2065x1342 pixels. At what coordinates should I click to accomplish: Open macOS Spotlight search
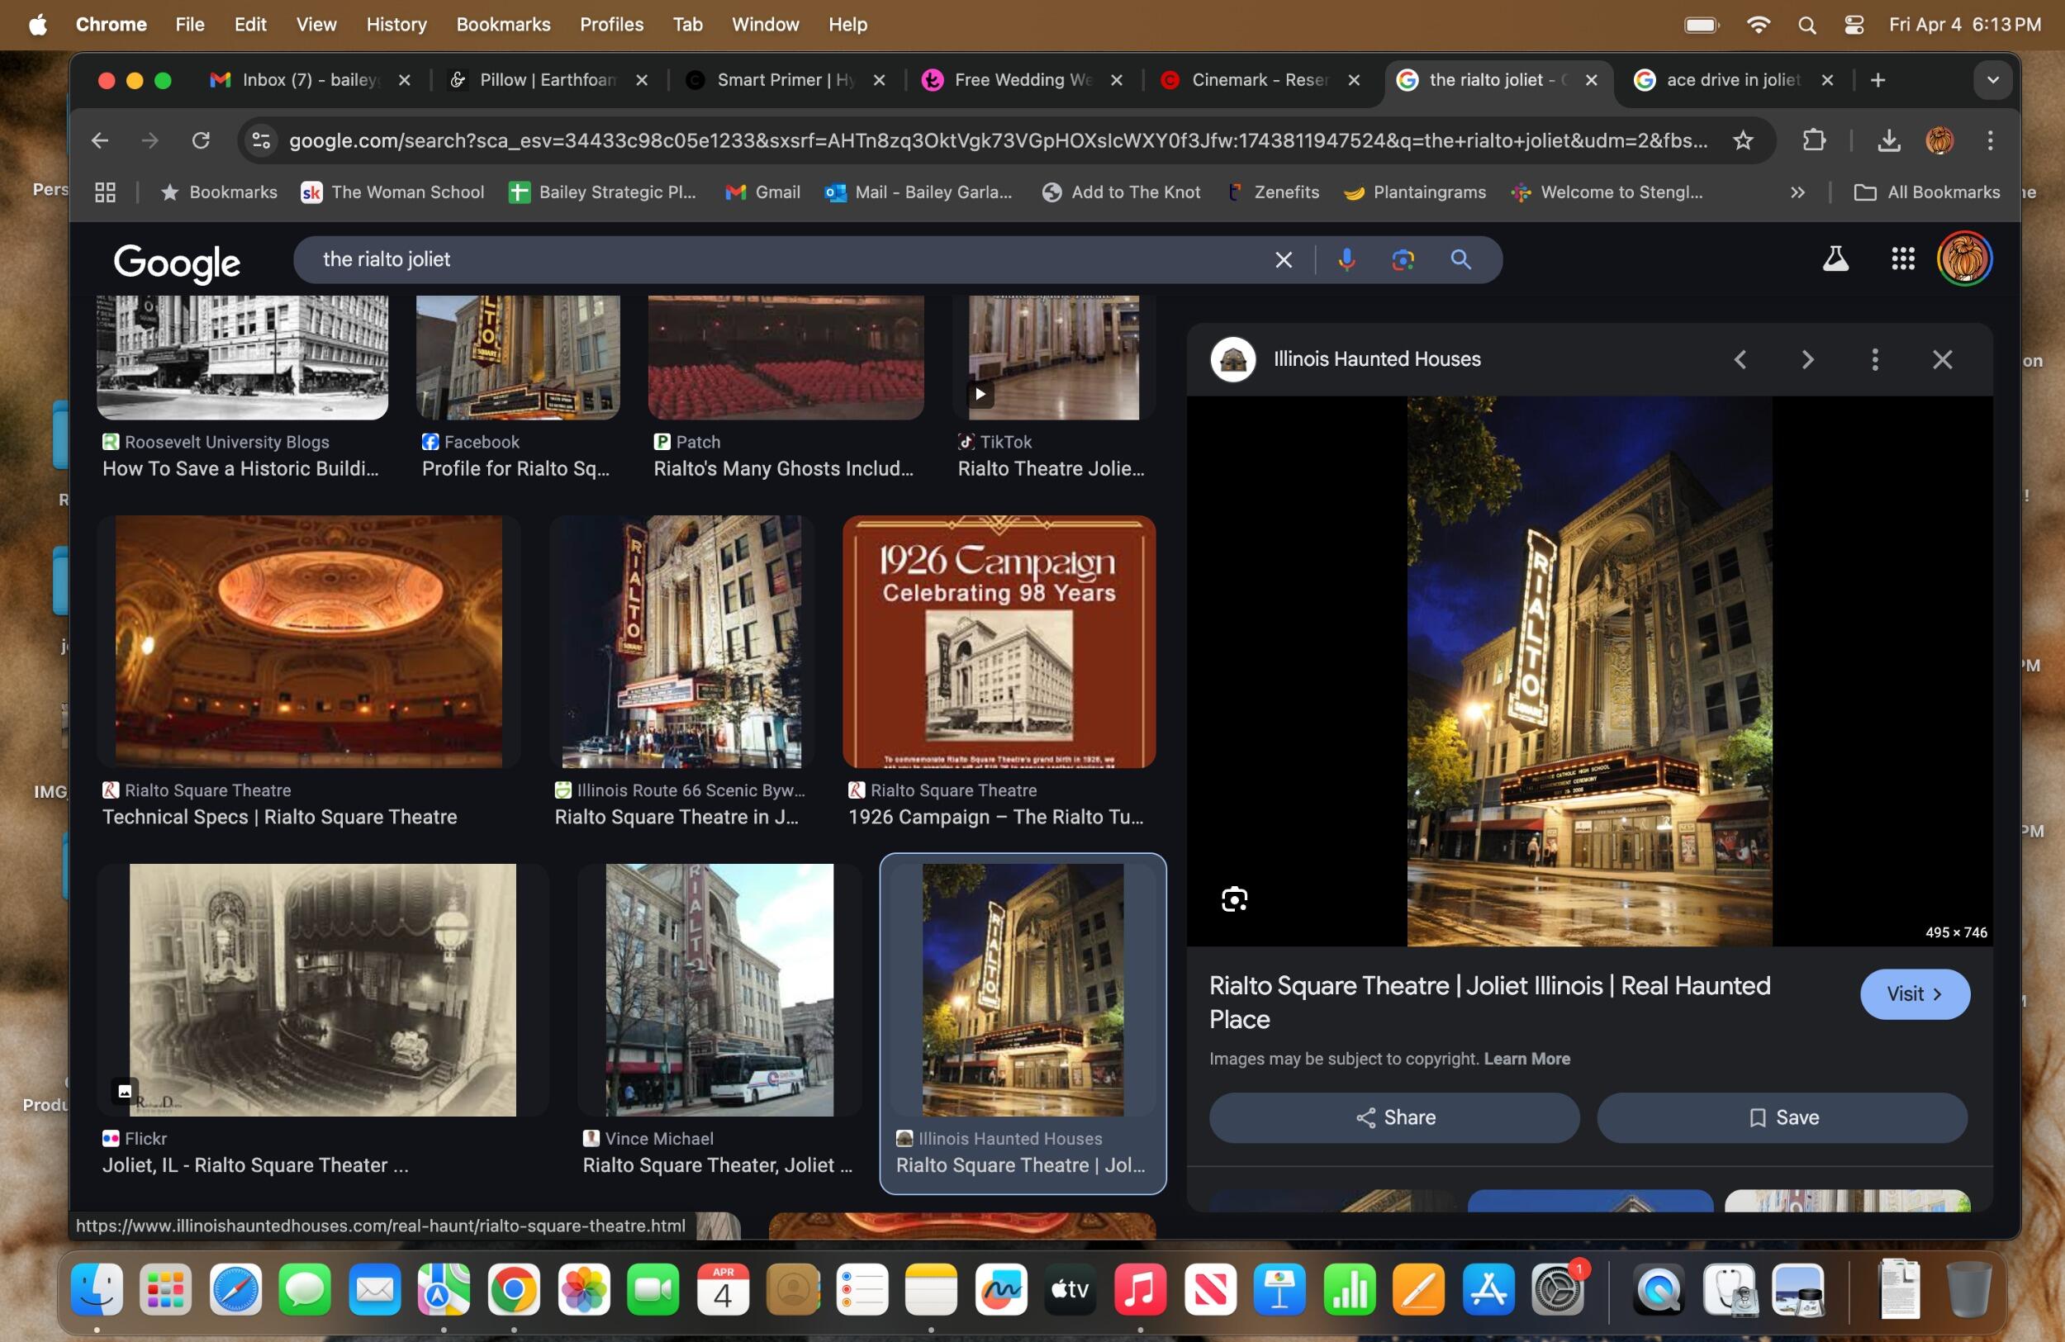click(1807, 25)
